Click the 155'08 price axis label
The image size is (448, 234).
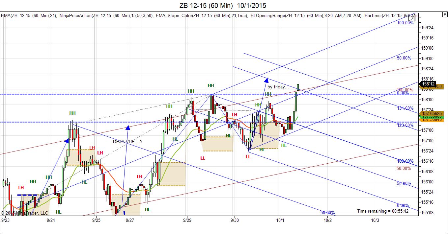coord(428,212)
